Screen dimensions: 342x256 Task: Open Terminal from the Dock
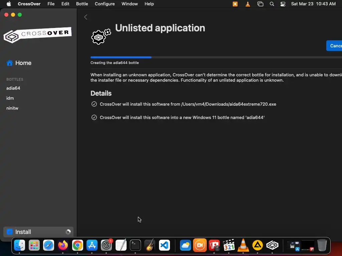(x=135, y=245)
